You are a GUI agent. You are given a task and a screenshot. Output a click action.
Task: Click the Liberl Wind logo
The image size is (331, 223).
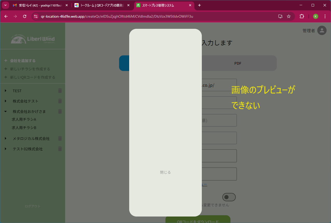tap(33, 39)
